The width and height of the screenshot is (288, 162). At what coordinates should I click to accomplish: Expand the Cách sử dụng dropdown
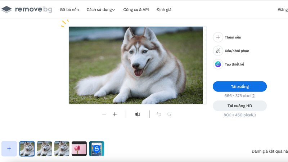[100, 10]
